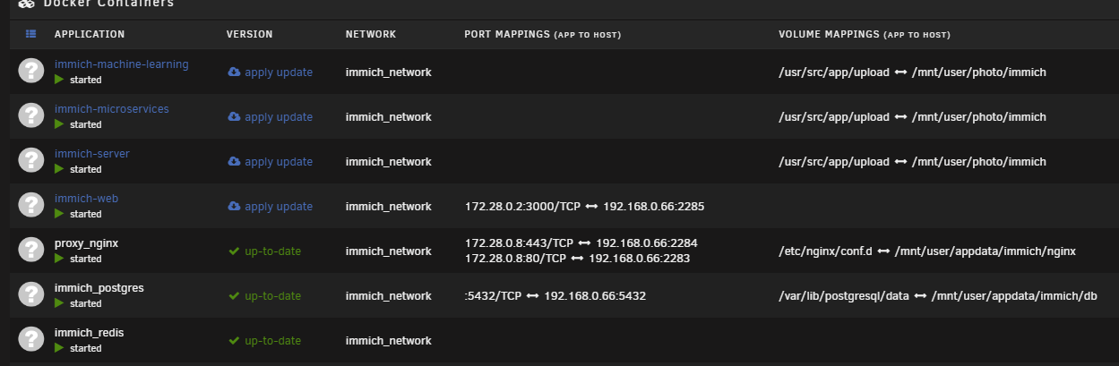
Task: Apply update for immich-server
Action: [x=270, y=161]
